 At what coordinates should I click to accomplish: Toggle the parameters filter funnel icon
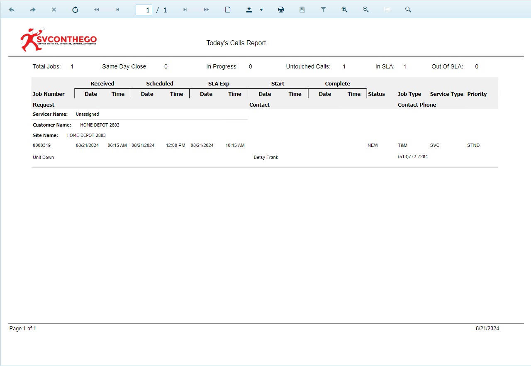tap(323, 10)
